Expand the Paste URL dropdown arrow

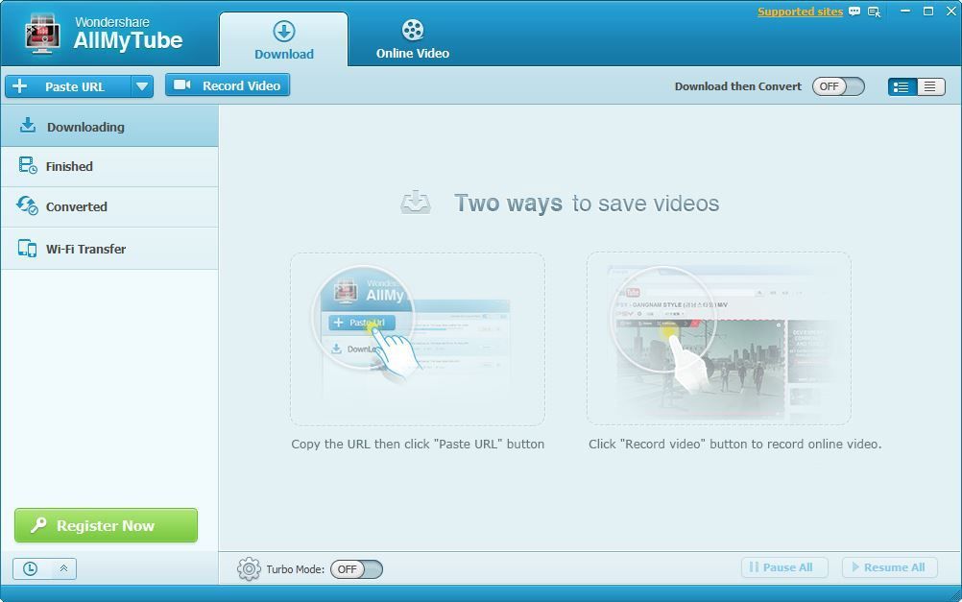(x=142, y=86)
